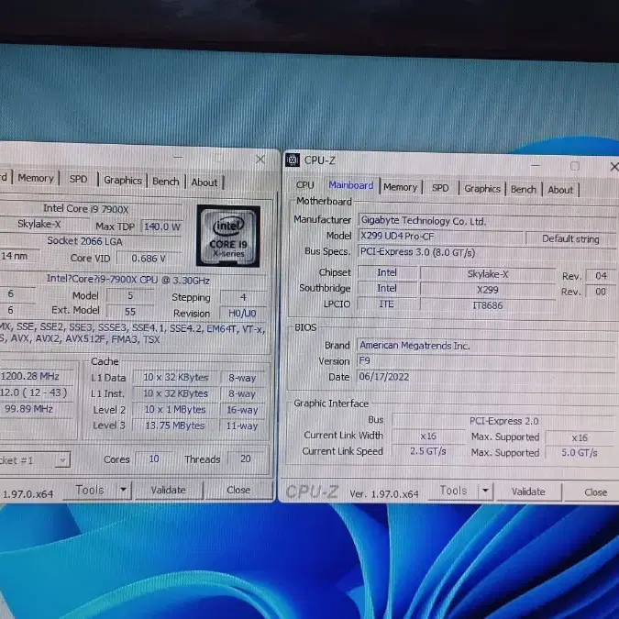This screenshot has width=619, height=619.
Task: Click Default string field beside model
Action: [570, 238]
